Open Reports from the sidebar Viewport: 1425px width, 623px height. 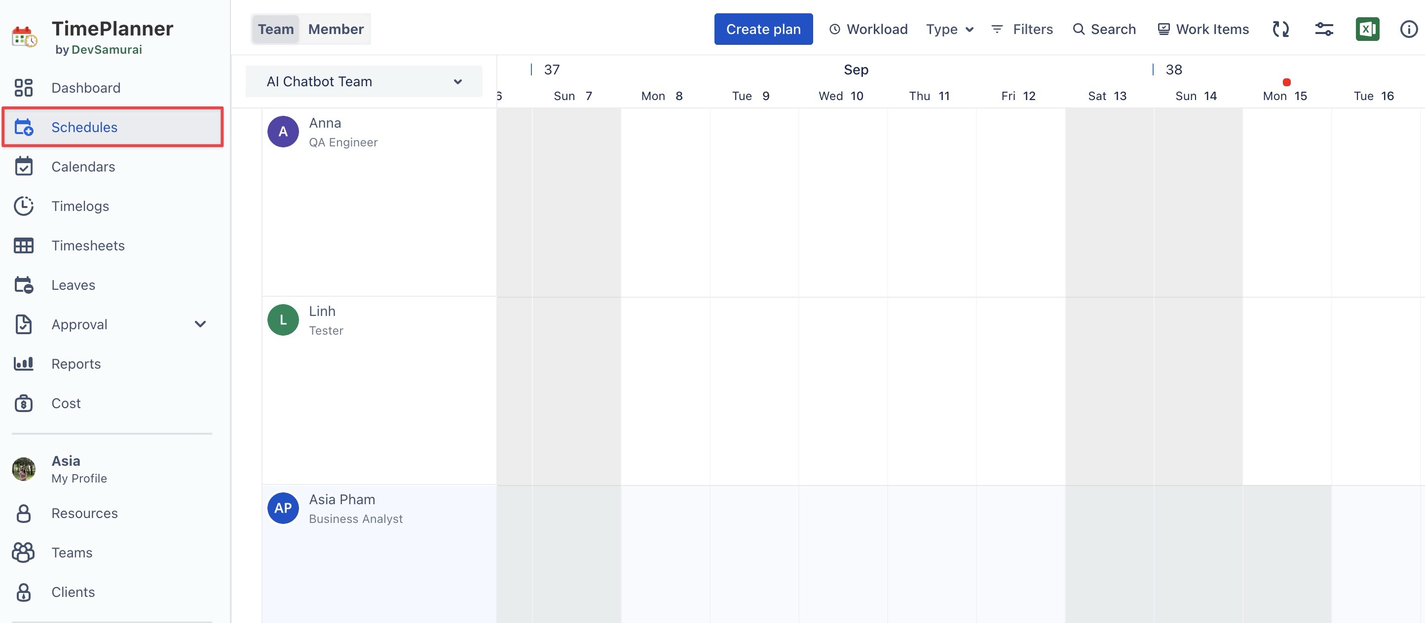76,364
